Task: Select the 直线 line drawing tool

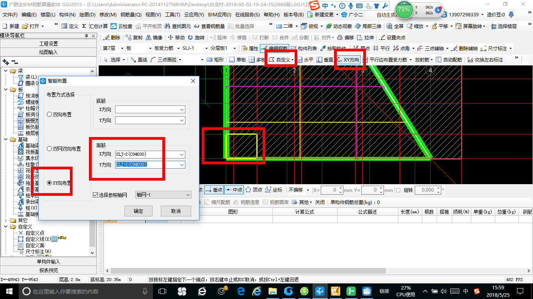Action: 139,60
